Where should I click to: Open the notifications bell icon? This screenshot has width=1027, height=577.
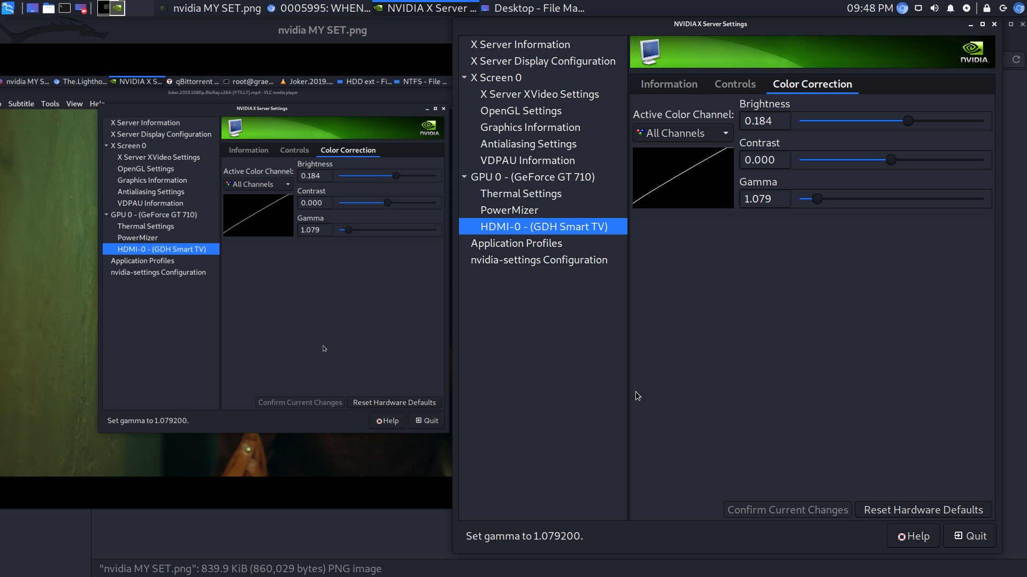click(x=950, y=8)
